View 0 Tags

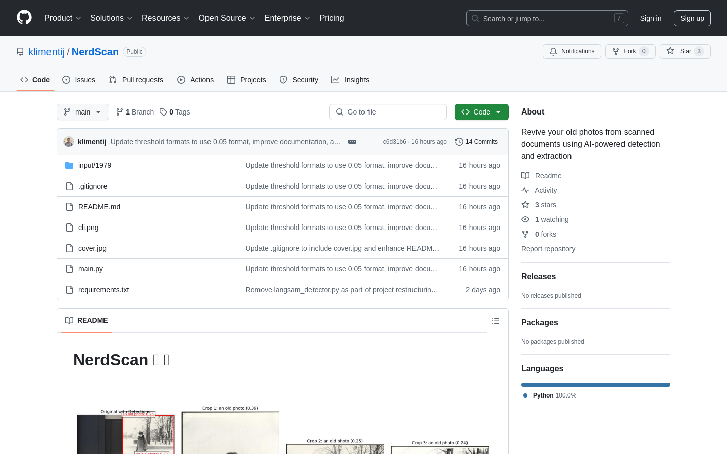click(x=175, y=112)
